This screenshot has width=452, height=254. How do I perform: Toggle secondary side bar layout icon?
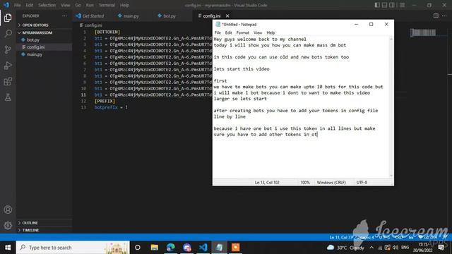(392, 5)
